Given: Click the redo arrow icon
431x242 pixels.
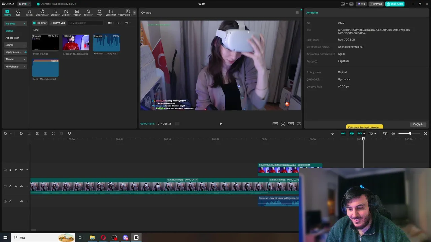Looking at the screenshot, I should click(x=29, y=134).
